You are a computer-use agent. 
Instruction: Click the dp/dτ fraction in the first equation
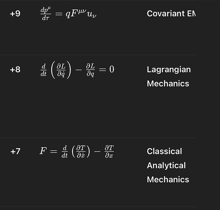(46, 14)
